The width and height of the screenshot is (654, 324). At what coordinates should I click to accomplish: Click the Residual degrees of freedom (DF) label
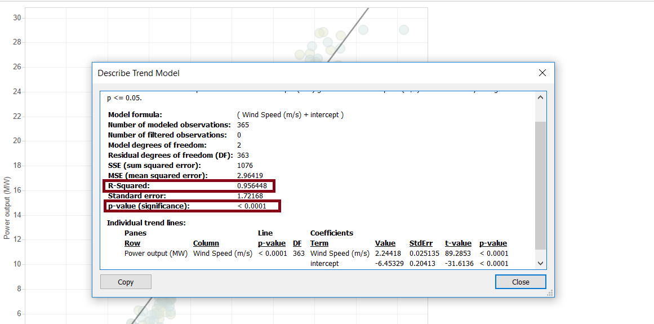tap(170, 156)
